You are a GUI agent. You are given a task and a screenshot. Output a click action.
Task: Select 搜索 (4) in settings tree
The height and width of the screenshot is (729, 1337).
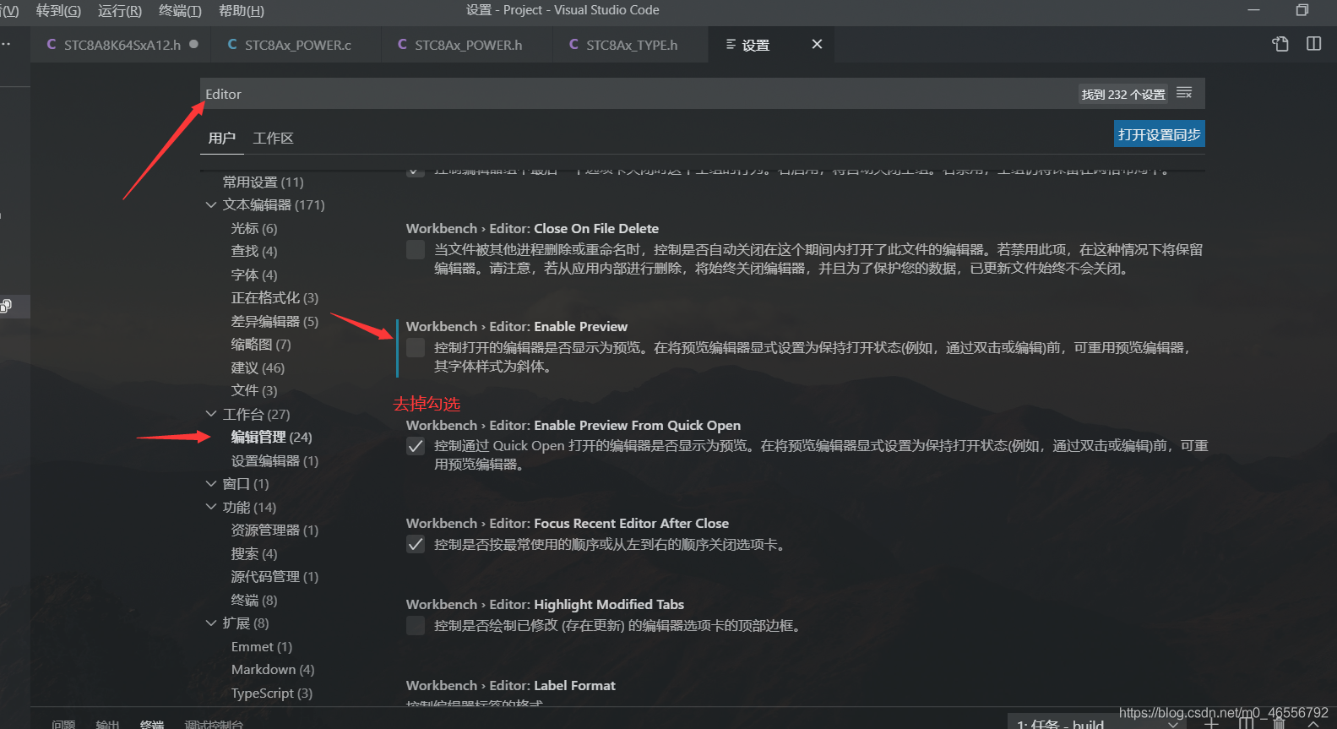254,553
